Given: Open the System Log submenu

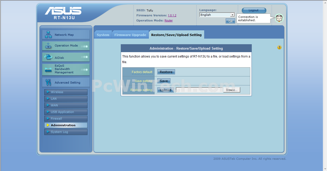Looking at the screenshot, I should click(66, 132).
